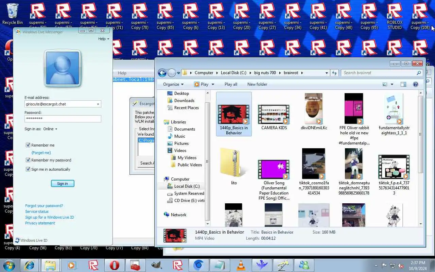The height and width of the screenshot is (272, 435).
Task: Click the Sign in button
Action: (x=63, y=184)
